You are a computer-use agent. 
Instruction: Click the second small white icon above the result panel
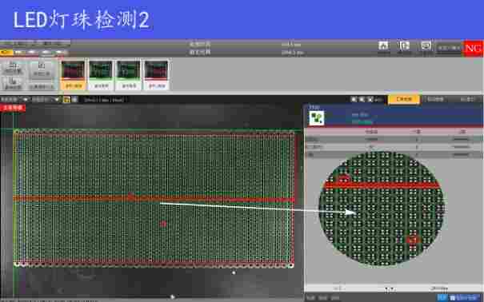click(x=362, y=99)
